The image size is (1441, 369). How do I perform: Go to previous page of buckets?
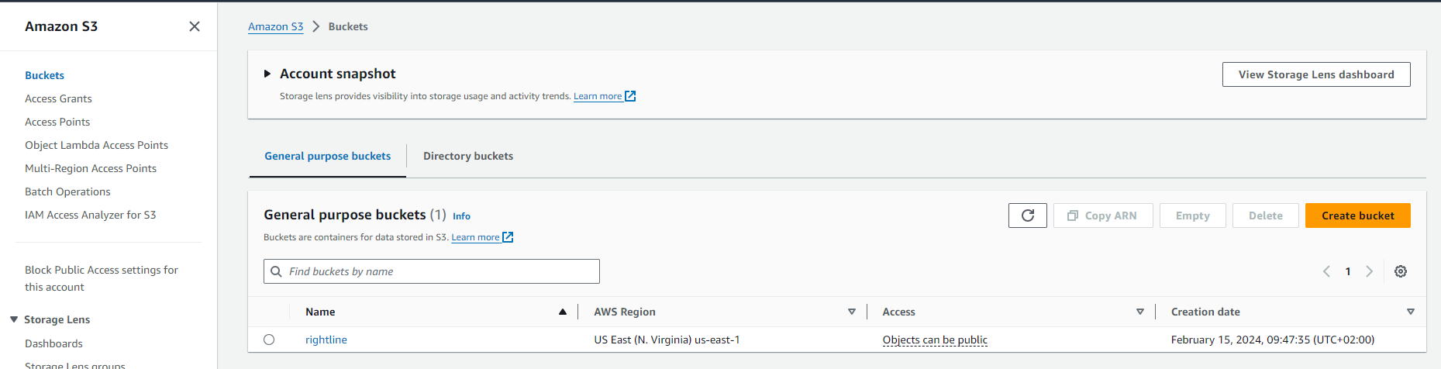coord(1326,271)
